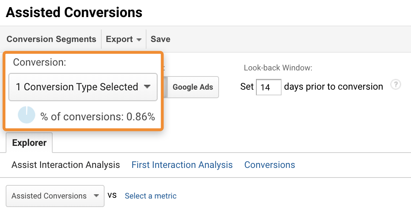This screenshot has height=217, width=411.
Task: Select First Interaction Analysis
Action: click(x=182, y=165)
